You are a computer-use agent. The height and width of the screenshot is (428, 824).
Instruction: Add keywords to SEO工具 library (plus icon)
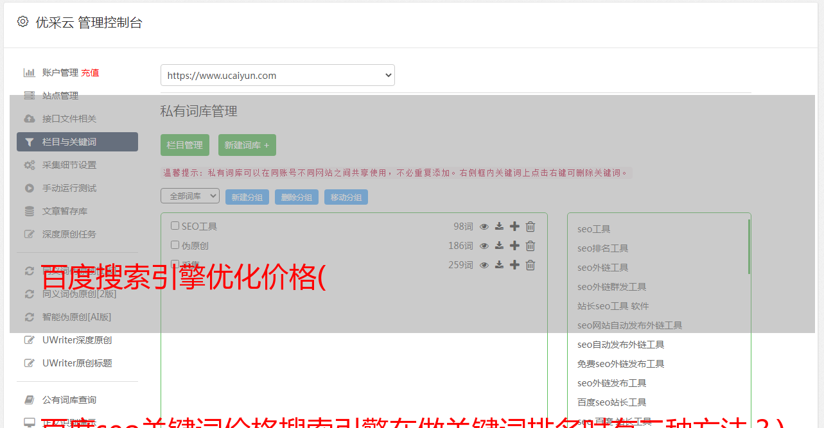click(x=514, y=227)
